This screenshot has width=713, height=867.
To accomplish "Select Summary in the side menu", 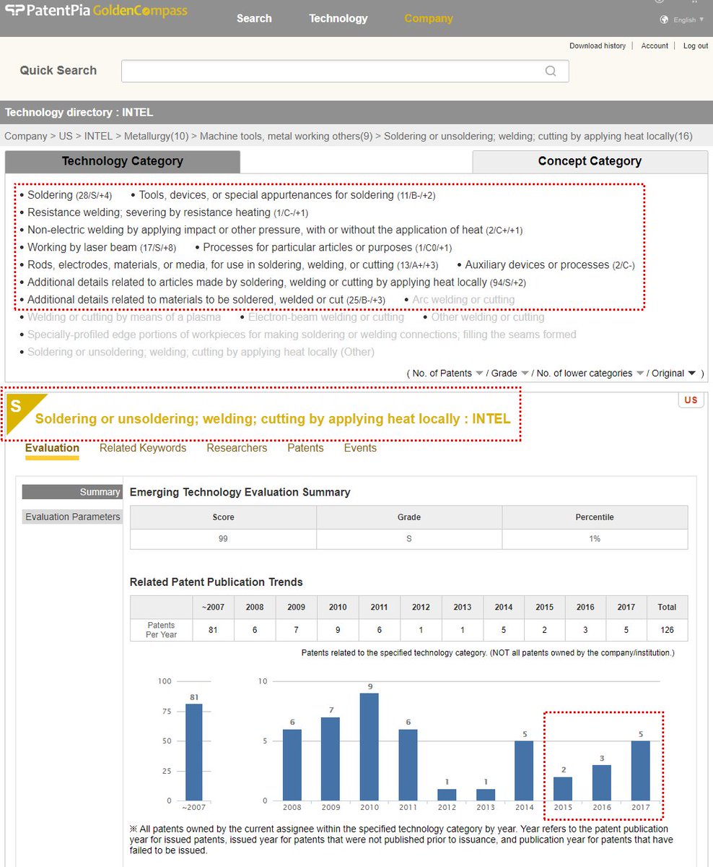I will pyautogui.click(x=72, y=492).
